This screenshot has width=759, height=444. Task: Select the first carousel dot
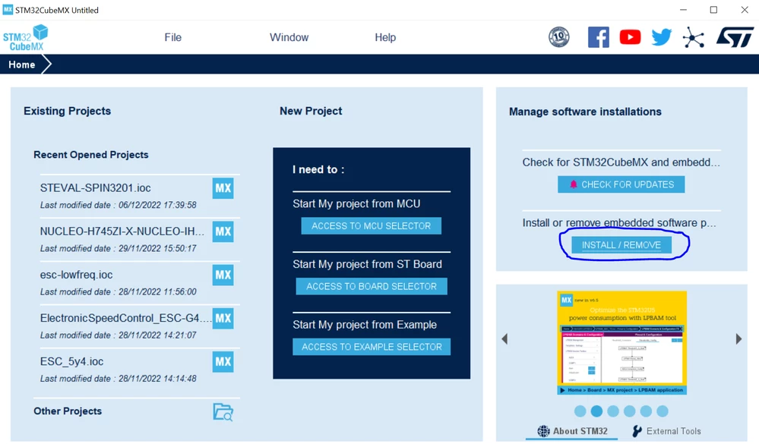click(x=580, y=411)
